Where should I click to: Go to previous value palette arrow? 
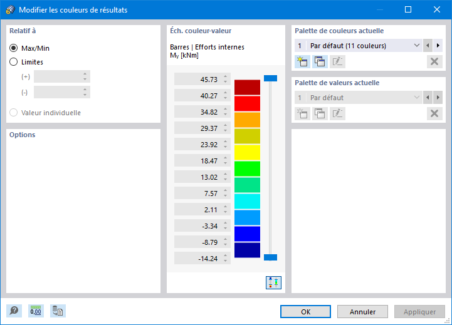428,98
